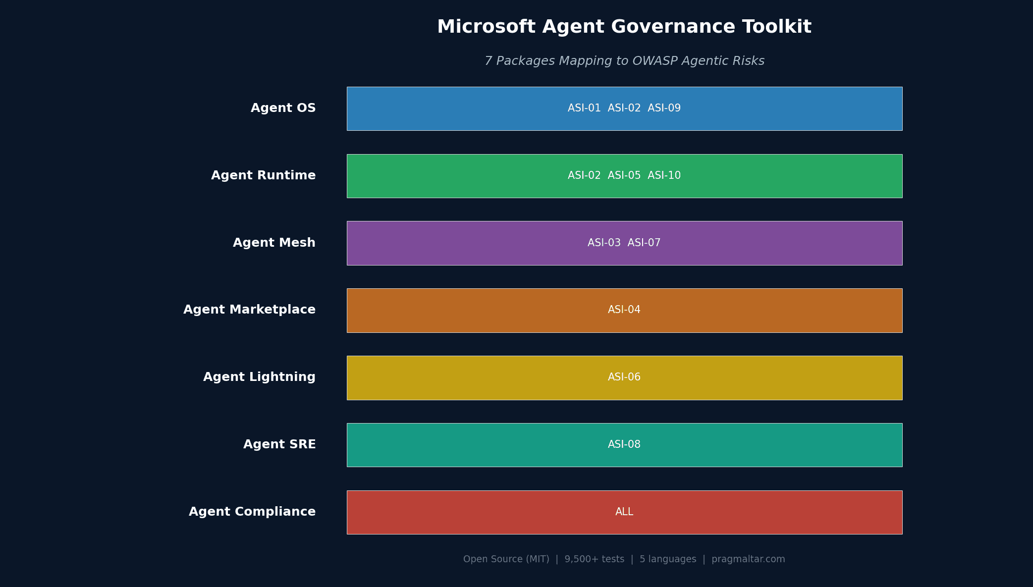The image size is (1033, 587).
Task: Click 'ASI-01' in the blue bar
Action: [x=584, y=108]
